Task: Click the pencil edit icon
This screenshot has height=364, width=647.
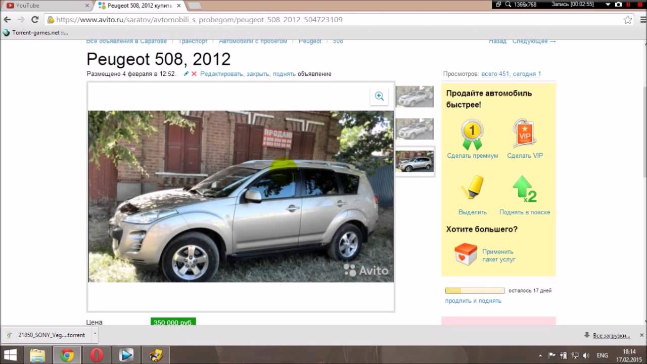Action: pos(186,74)
